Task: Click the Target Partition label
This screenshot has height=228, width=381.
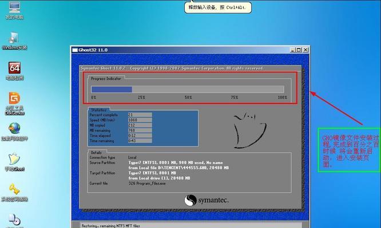Action: coord(102,173)
